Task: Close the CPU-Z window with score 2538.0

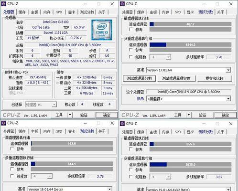Action: [x=231, y=124]
